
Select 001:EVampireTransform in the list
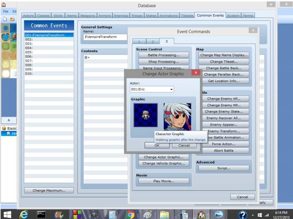(49, 35)
